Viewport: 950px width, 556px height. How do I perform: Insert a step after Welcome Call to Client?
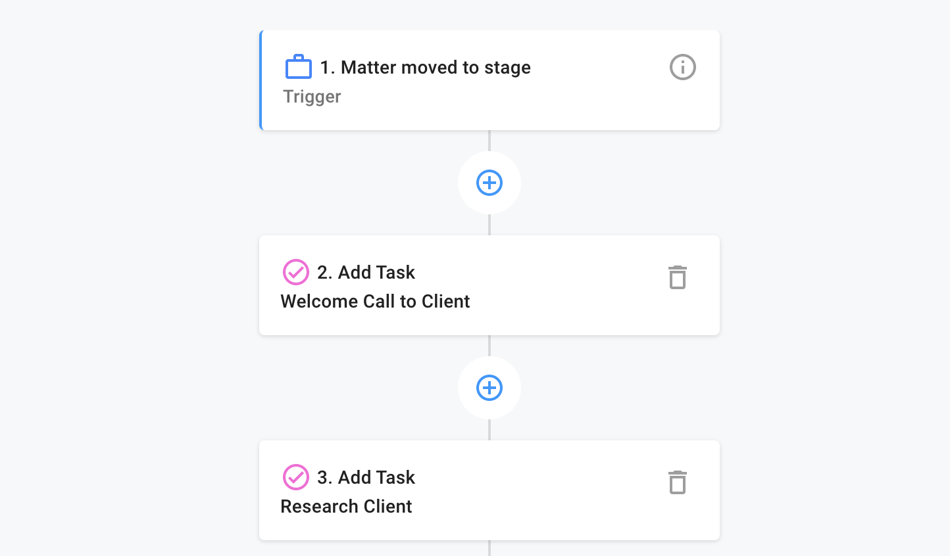tap(489, 388)
